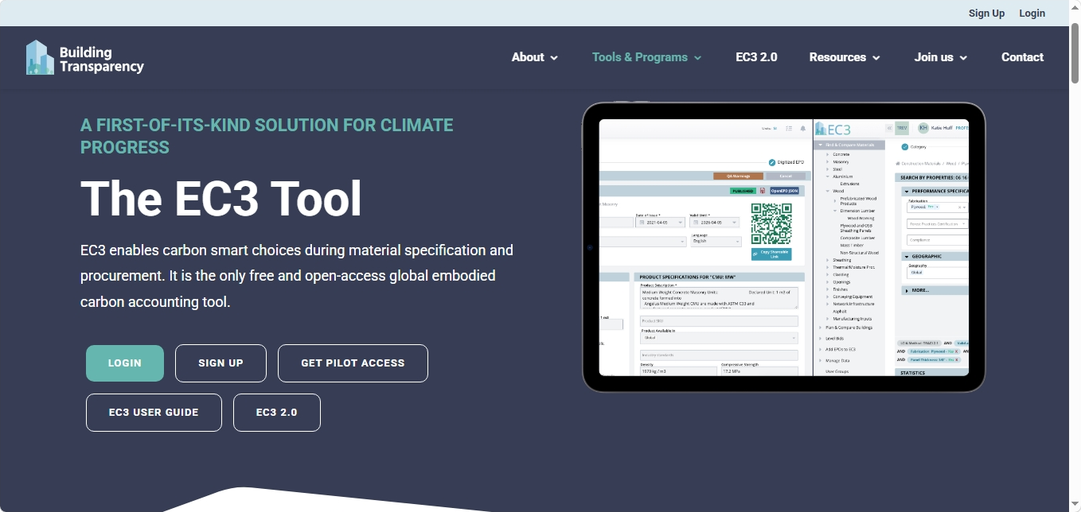Go to the EC3 2.0 page
The height and width of the screenshot is (512, 1081).
(x=756, y=57)
